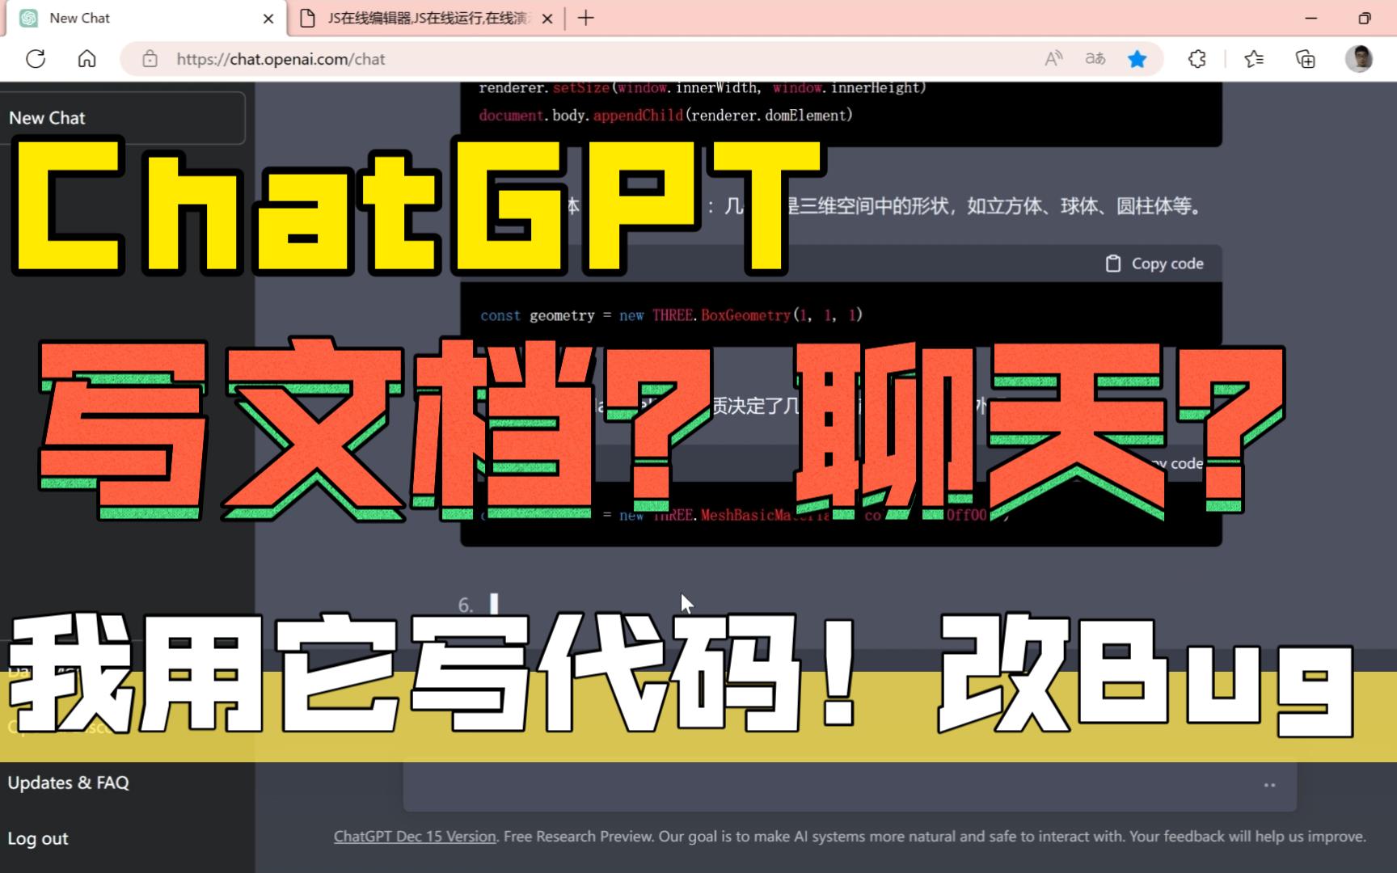Click the translate page icon
The width and height of the screenshot is (1397, 873).
(x=1095, y=59)
